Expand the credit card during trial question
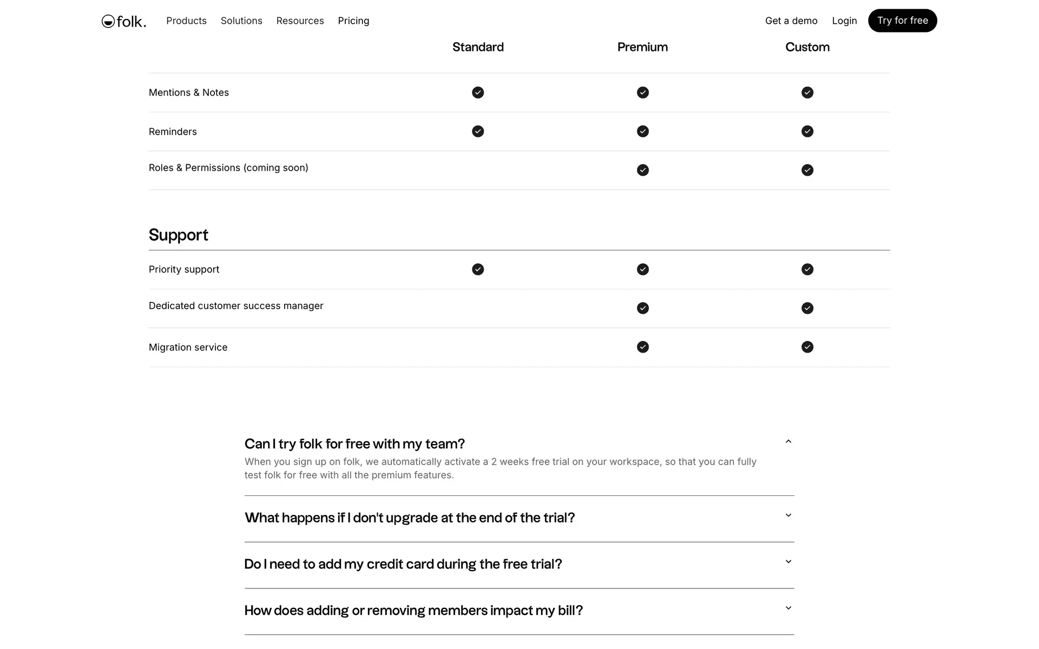 point(788,562)
